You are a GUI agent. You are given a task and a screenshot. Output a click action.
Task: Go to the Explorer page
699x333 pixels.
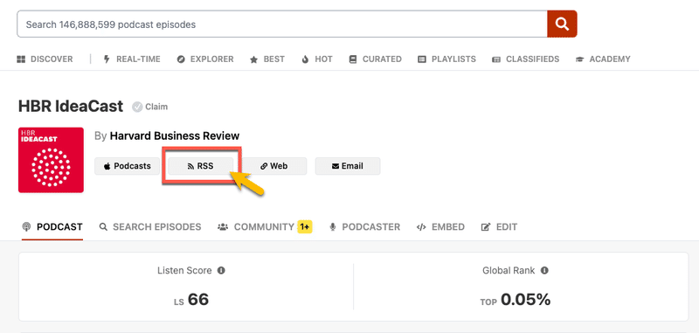click(205, 59)
